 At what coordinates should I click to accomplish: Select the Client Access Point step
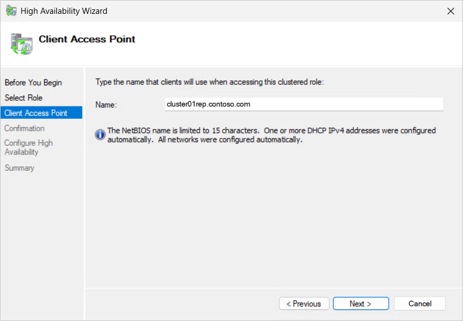click(42, 113)
